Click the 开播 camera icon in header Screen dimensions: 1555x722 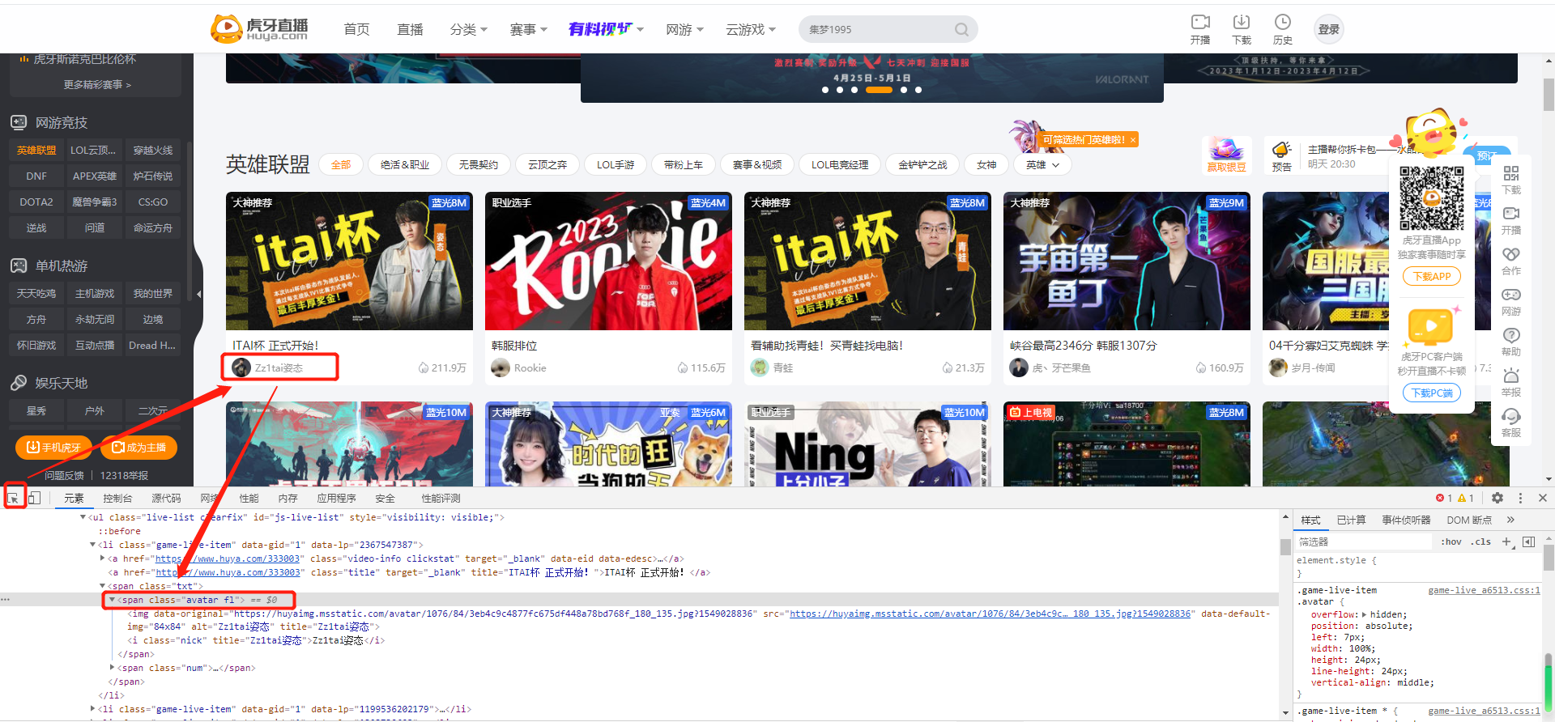1200,22
